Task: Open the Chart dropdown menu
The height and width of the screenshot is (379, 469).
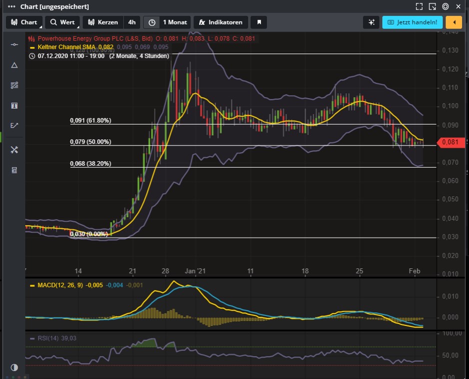Action: (24, 23)
